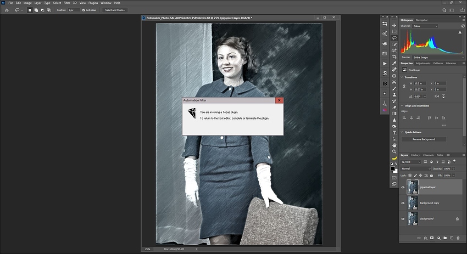
Task: Open the IB plugin panel icon
Action: pos(385,83)
